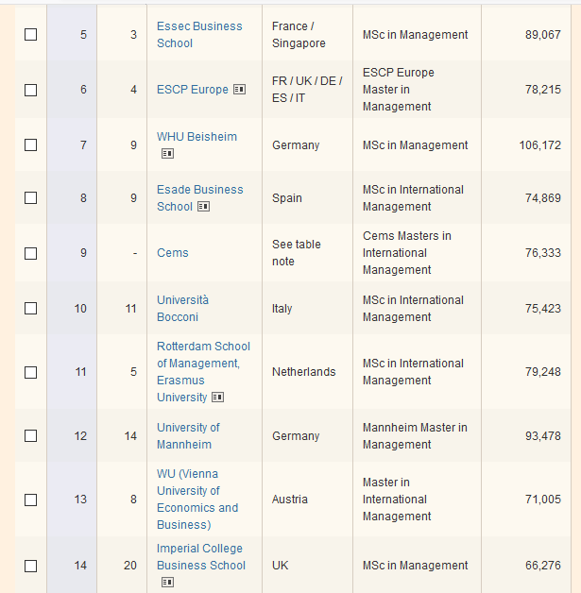Open the profile card icon beside ESCP Europe
The height and width of the screenshot is (593, 581).
[x=239, y=90]
